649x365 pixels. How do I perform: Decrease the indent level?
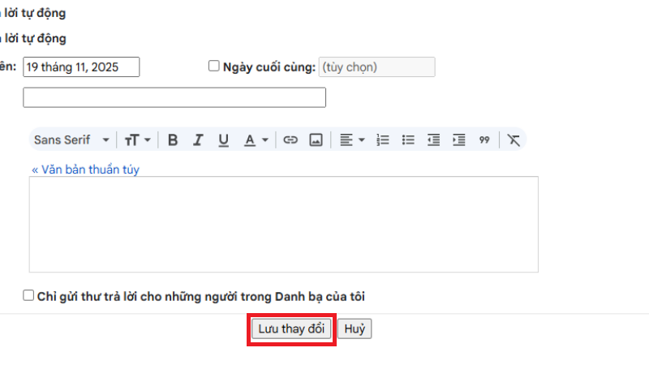[x=433, y=140]
